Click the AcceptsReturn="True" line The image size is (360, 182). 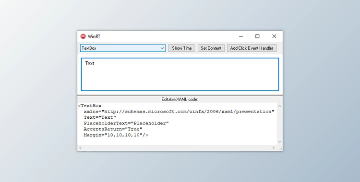coord(113,129)
